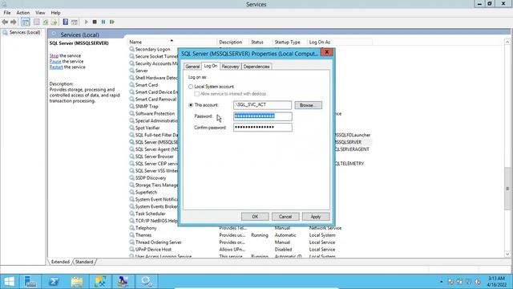Select Services (Local) in the console tree

(x=22, y=32)
